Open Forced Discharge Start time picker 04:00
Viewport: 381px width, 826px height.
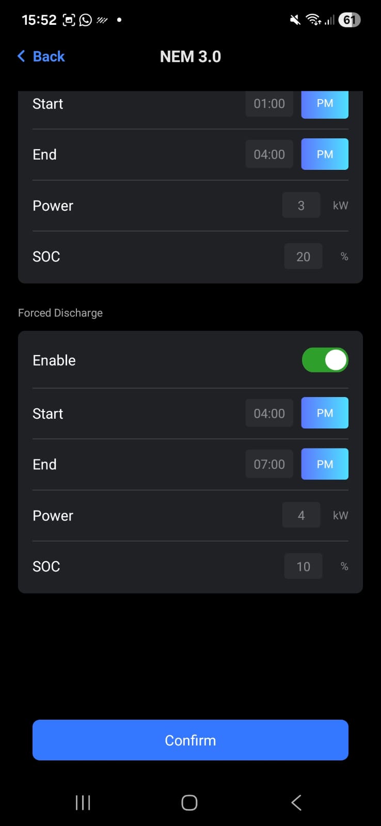pyautogui.click(x=269, y=413)
